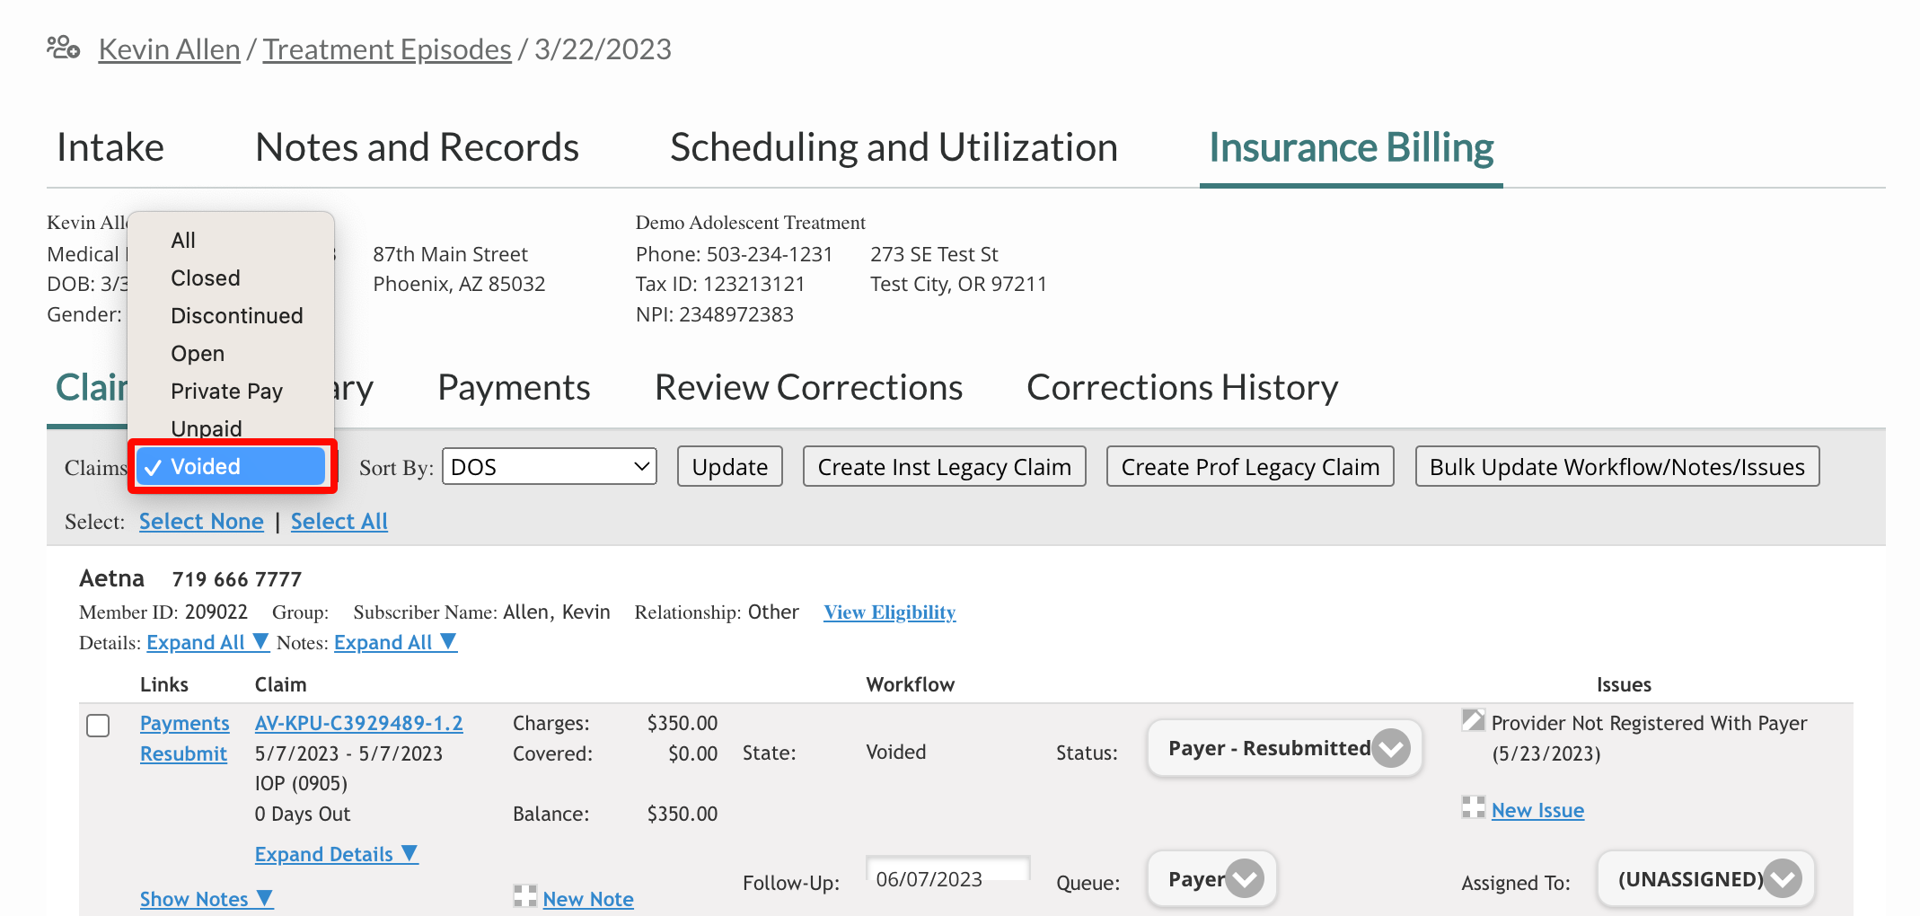The width and height of the screenshot is (1920, 916).
Task: Click the edit icon beside Provider Not Registered issue
Action: pos(1473,720)
